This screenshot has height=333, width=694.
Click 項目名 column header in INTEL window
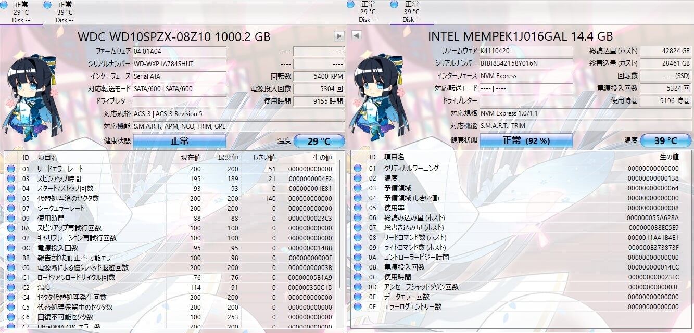(394, 157)
